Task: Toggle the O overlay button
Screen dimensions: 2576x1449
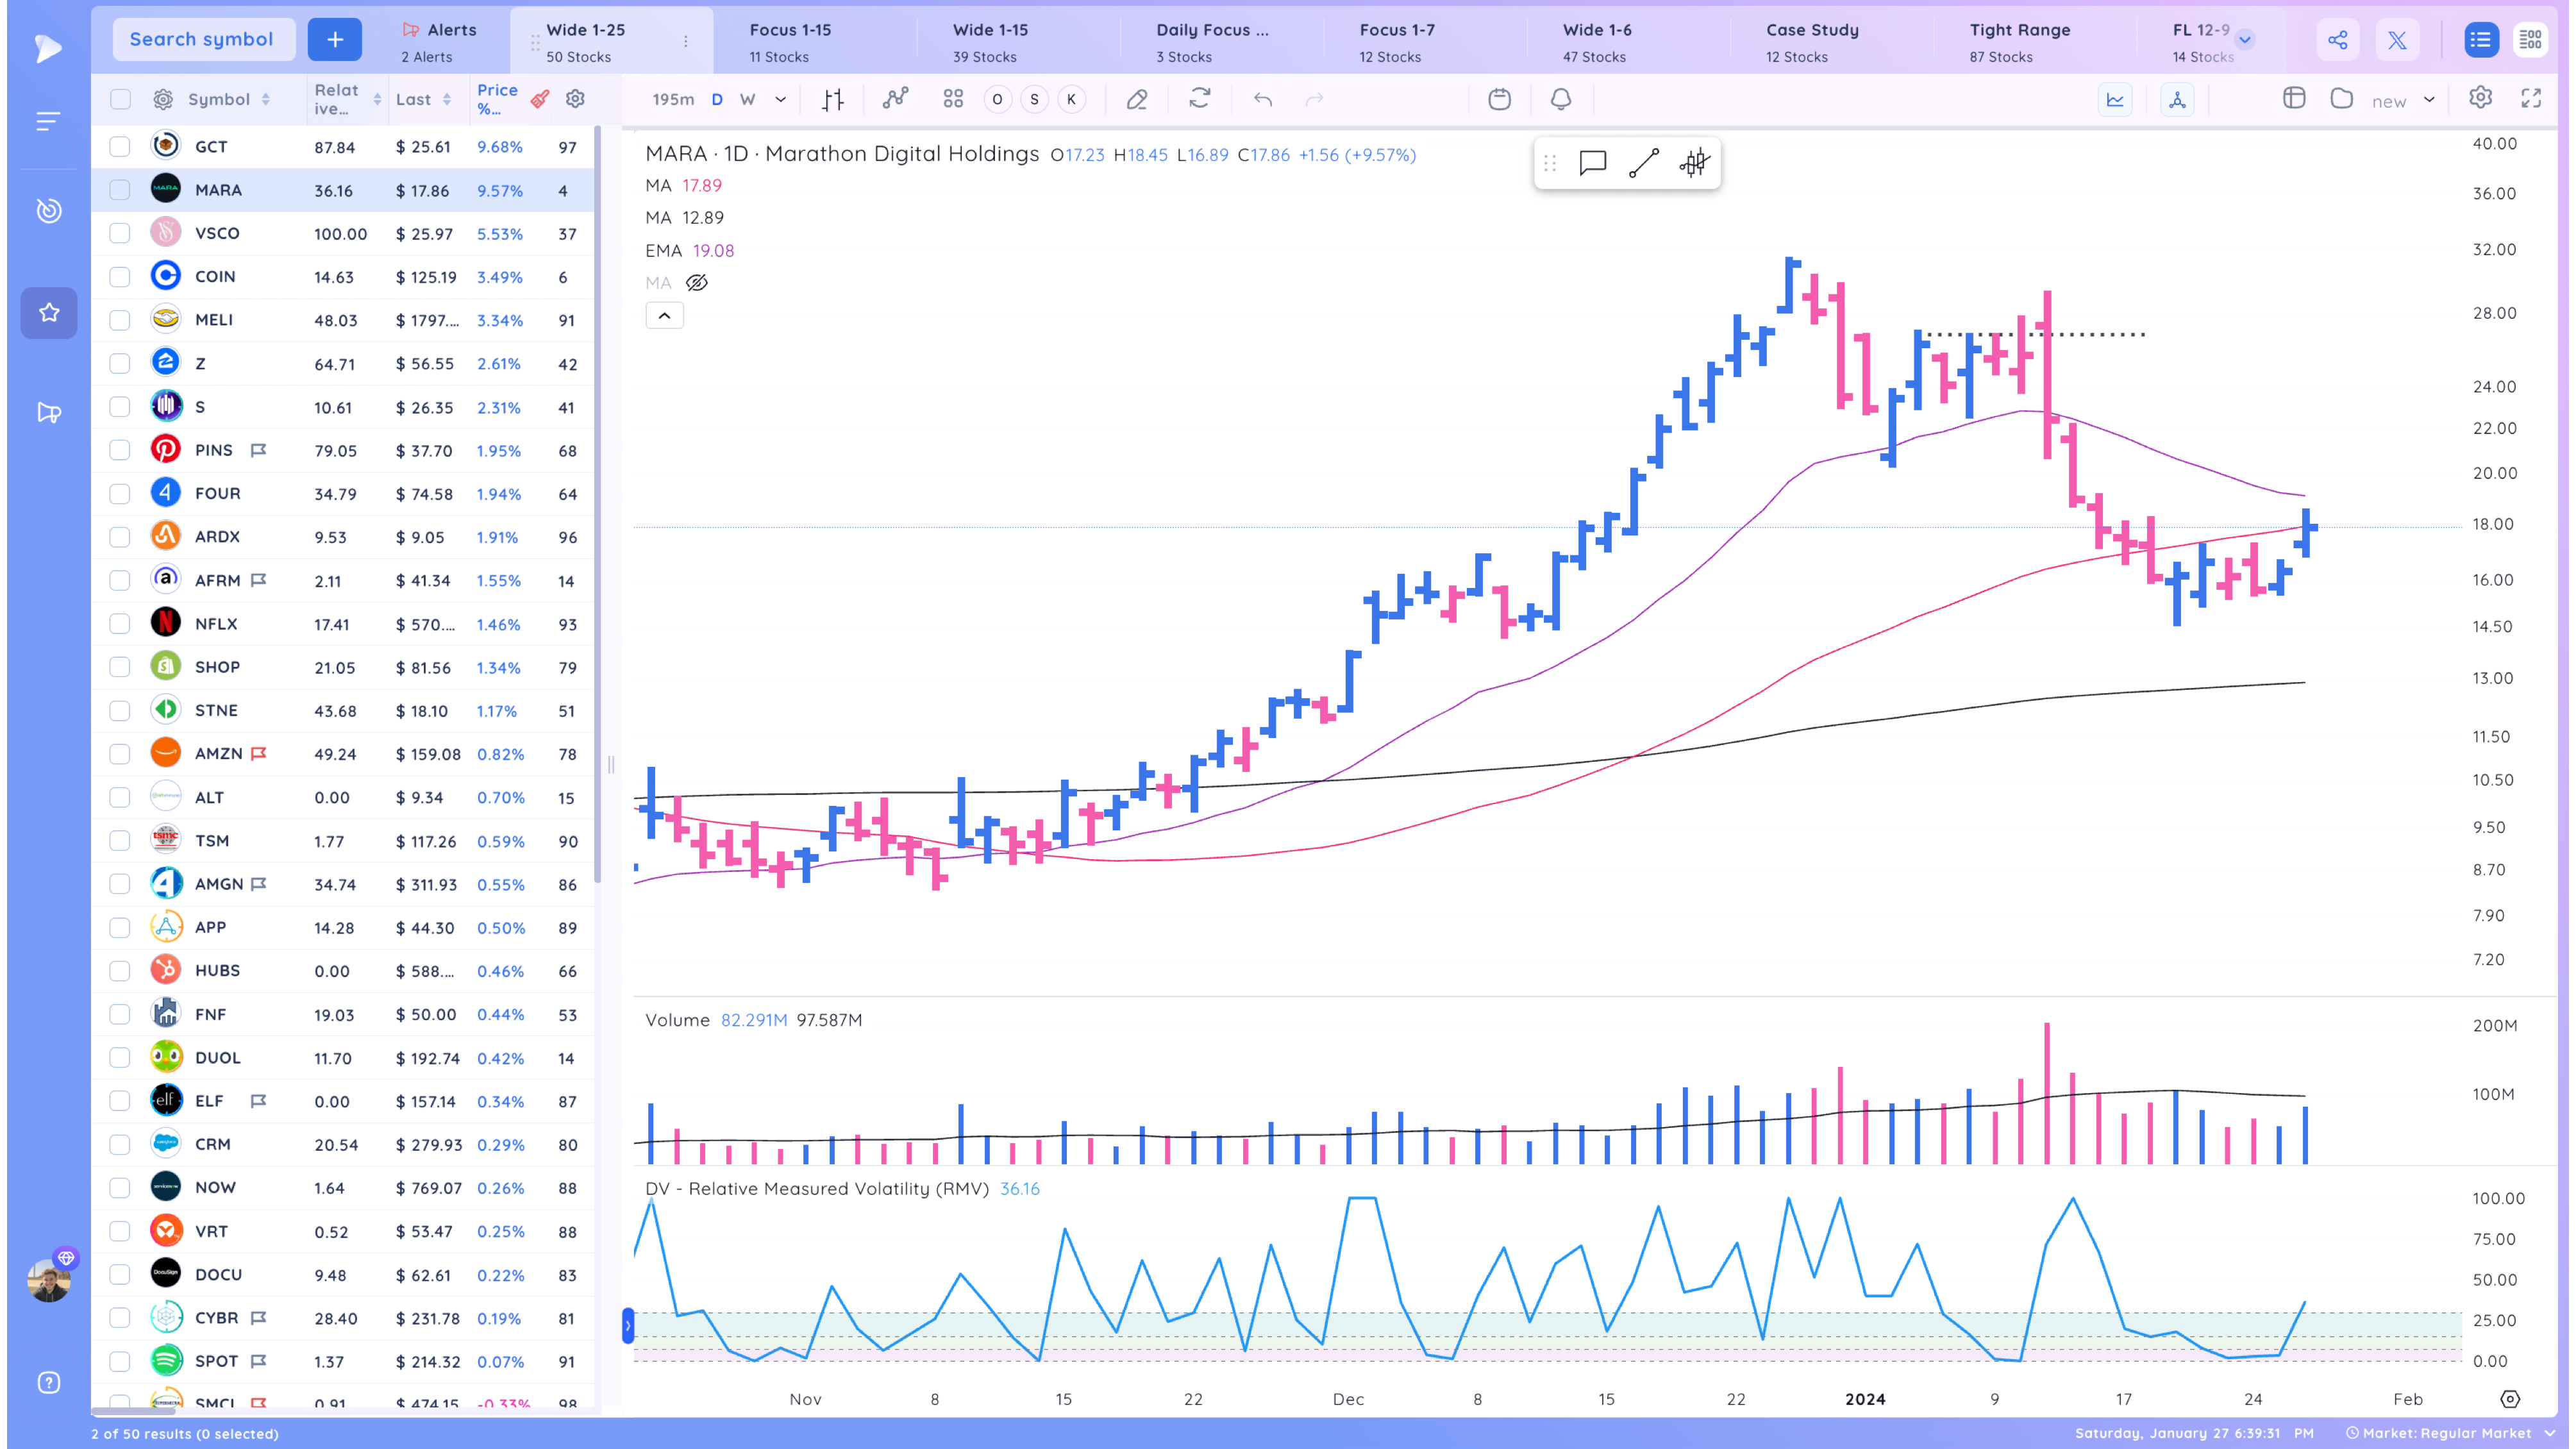Action: (x=997, y=99)
